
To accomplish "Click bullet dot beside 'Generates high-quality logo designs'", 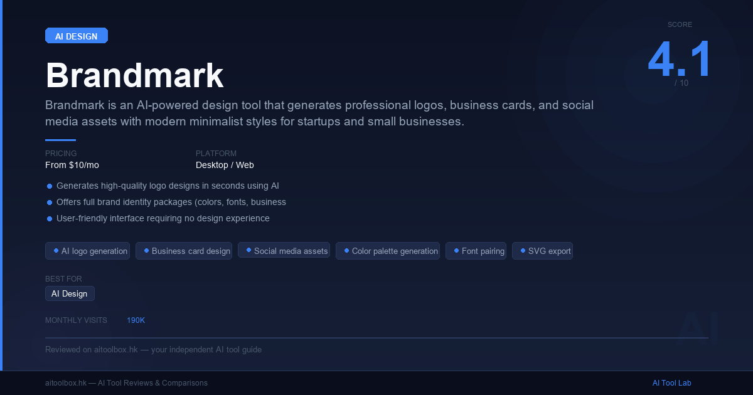I will tap(50, 186).
